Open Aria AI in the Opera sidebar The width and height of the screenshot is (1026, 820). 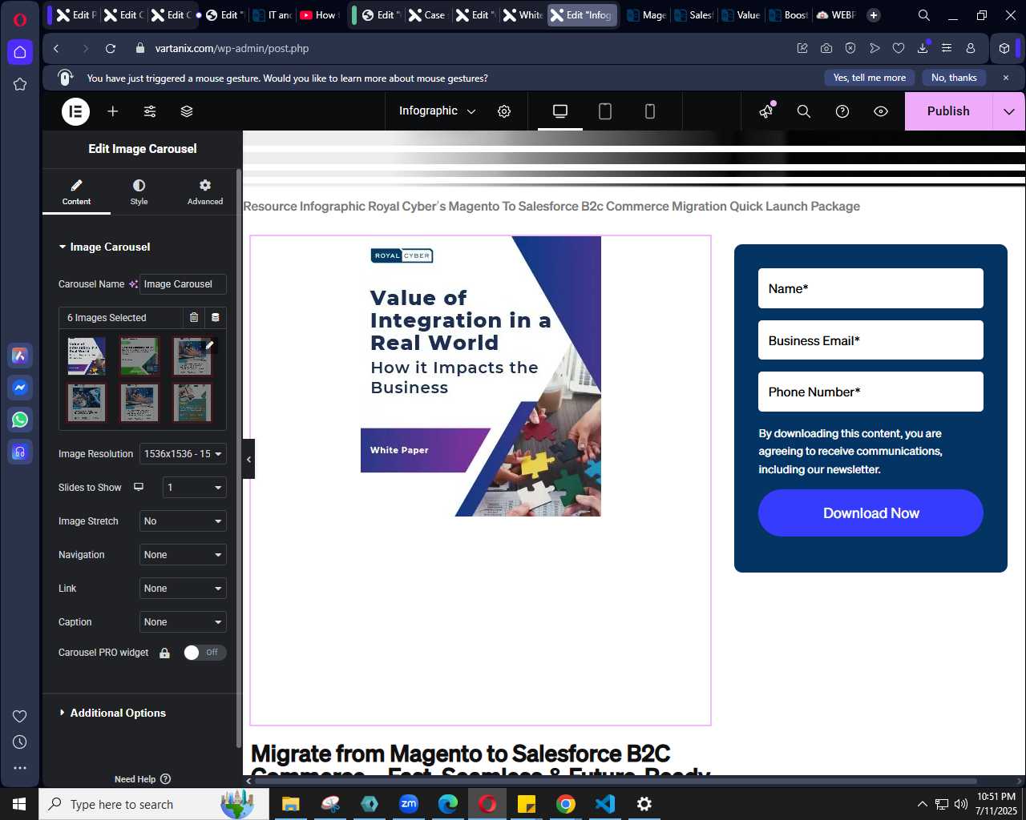coord(20,356)
